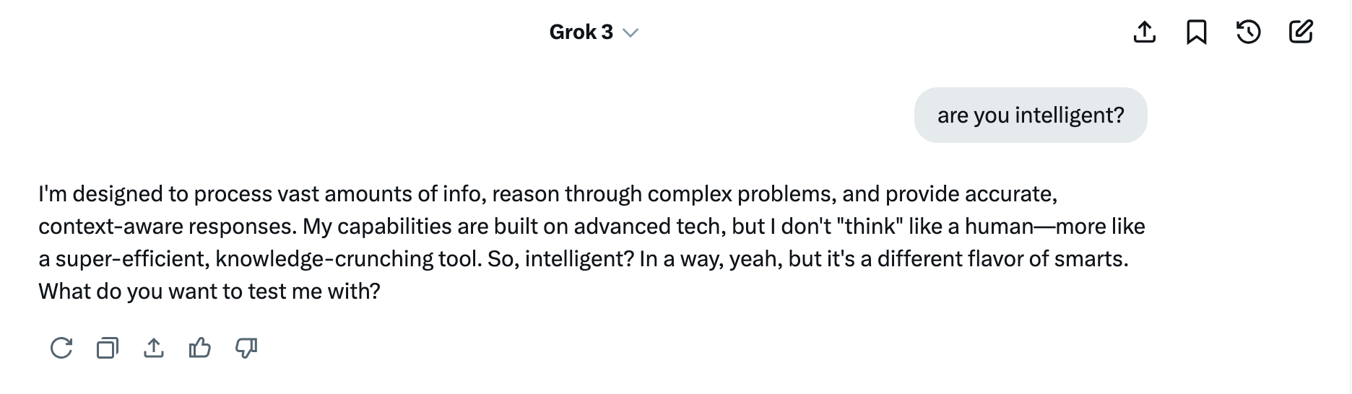Share Grok's reply using the icon below it
This screenshot has height=394, width=1352.
(x=154, y=349)
